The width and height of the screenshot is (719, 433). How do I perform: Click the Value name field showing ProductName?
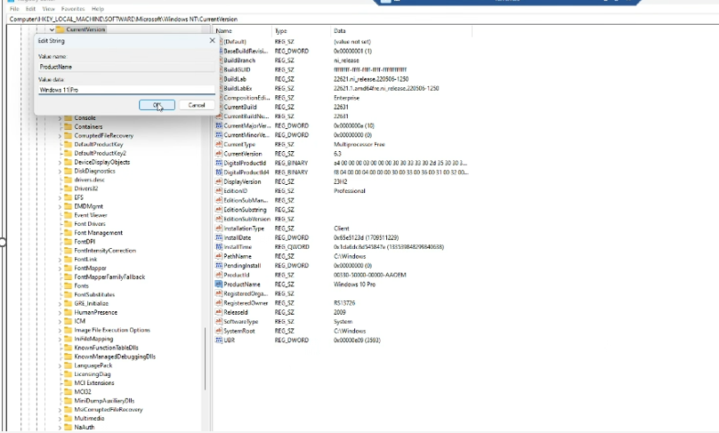click(126, 67)
